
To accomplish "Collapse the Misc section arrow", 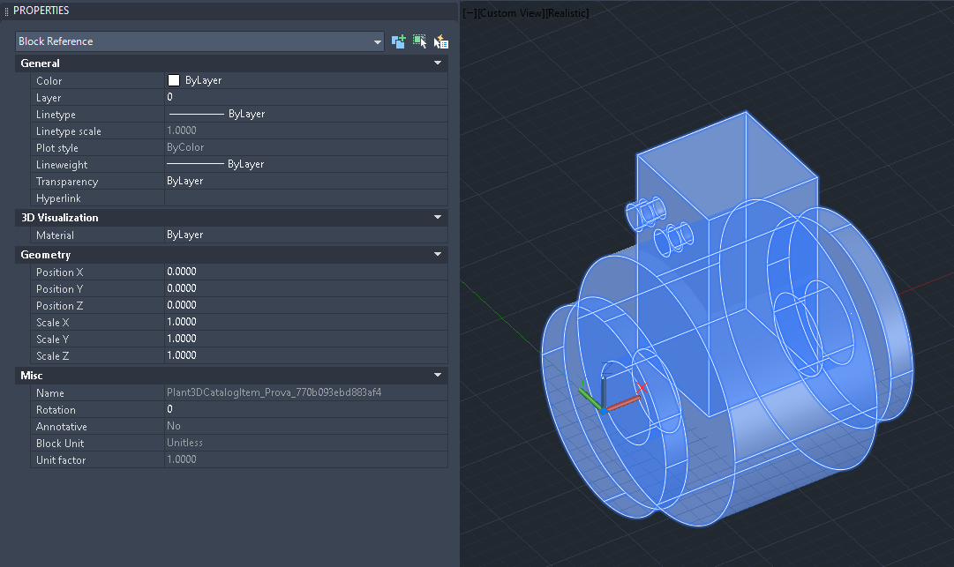I will 437,376.
